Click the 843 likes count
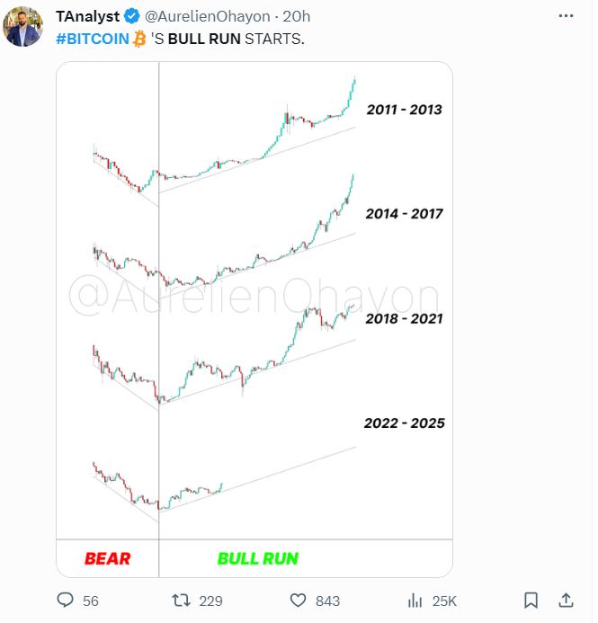 pyautogui.click(x=328, y=601)
